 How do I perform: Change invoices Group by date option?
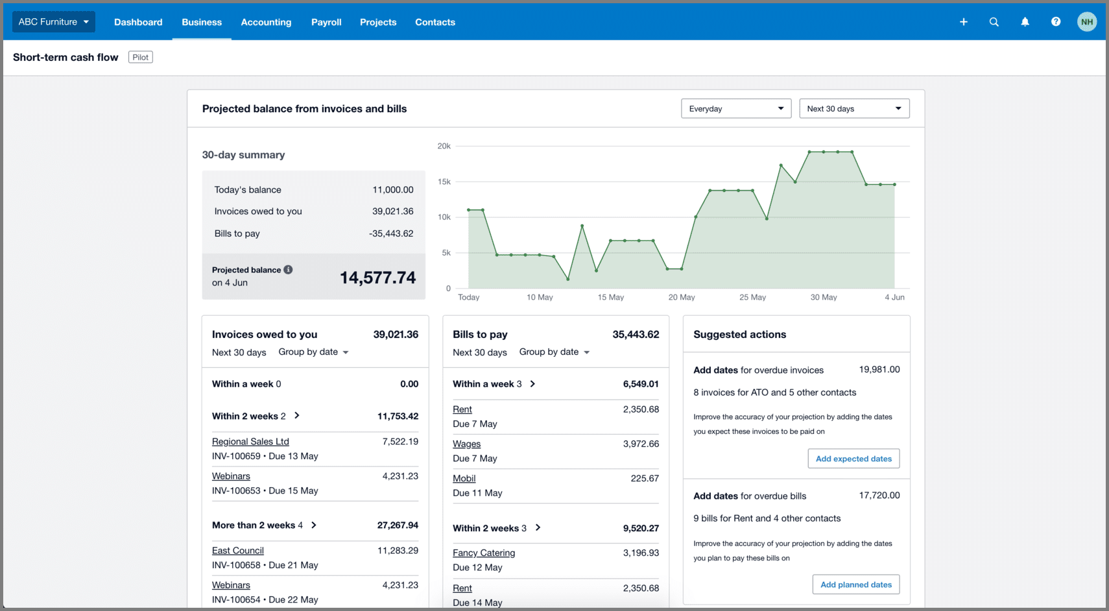[313, 352]
